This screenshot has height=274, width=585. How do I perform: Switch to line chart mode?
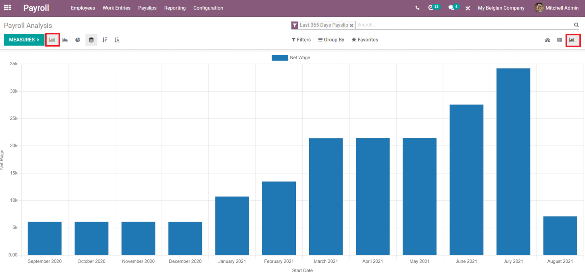tap(65, 40)
